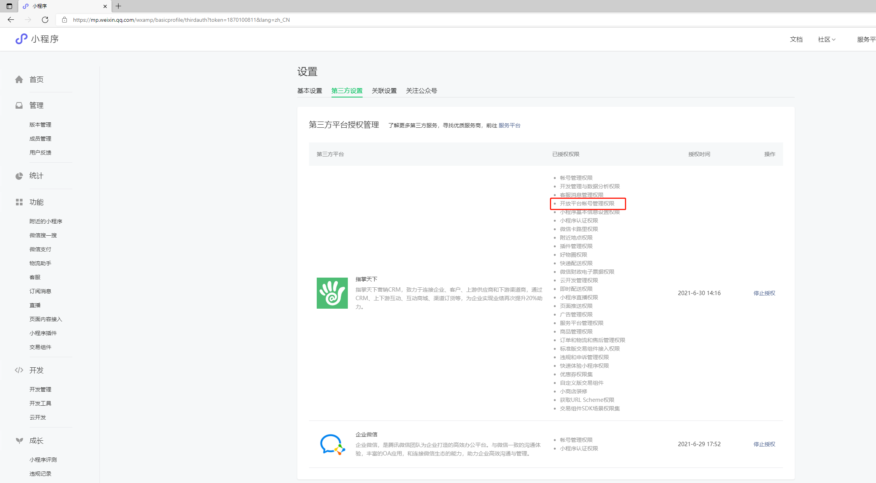Viewport: 876px width, 483px height.
Task: Open the 关联设置 tab
Action: (384, 91)
